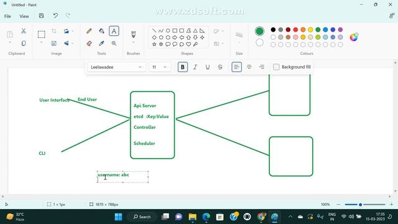Toggle Underline text formatting
Viewport: 398px width, 224px height.
click(x=207, y=67)
